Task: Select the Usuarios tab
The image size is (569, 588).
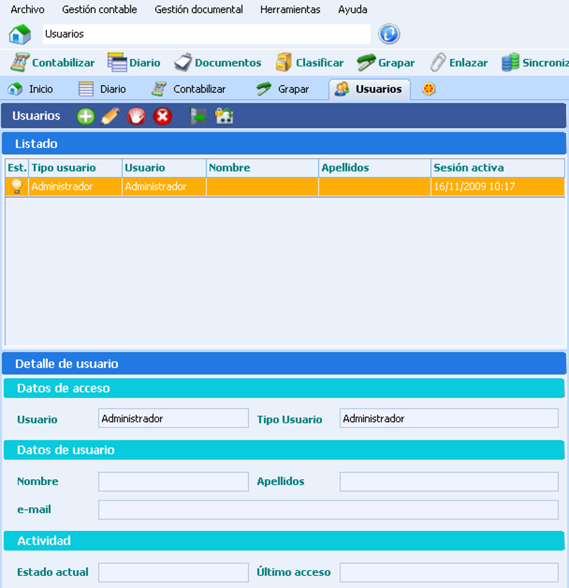Action: [x=369, y=89]
